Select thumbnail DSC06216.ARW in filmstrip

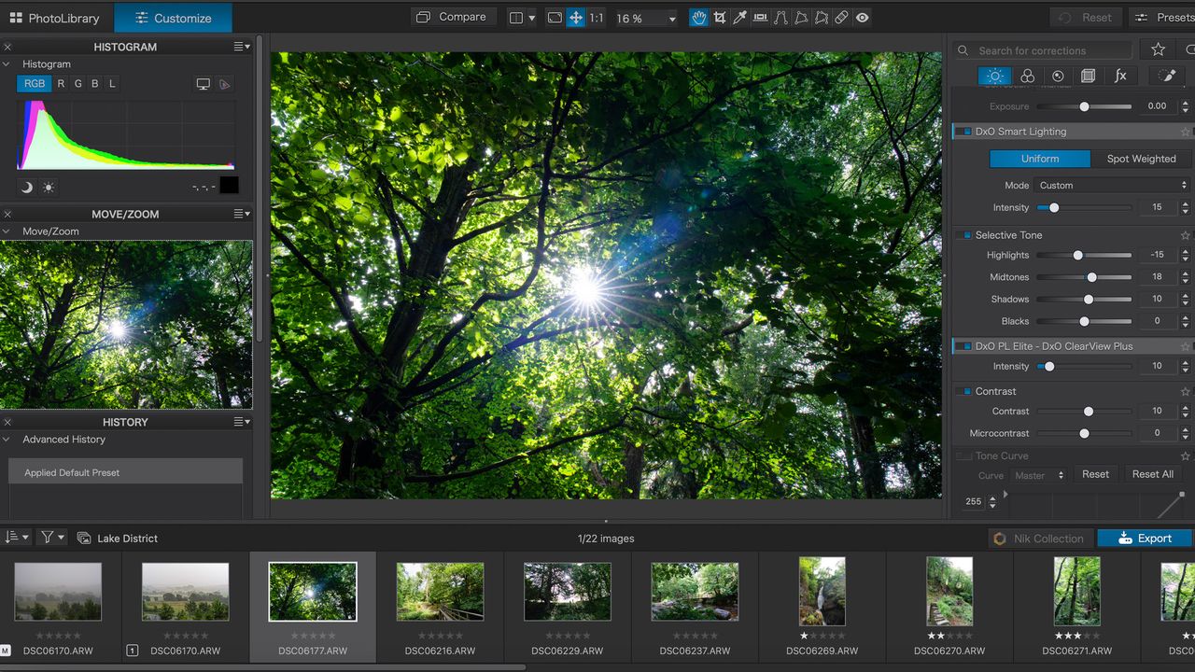[440, 592]
